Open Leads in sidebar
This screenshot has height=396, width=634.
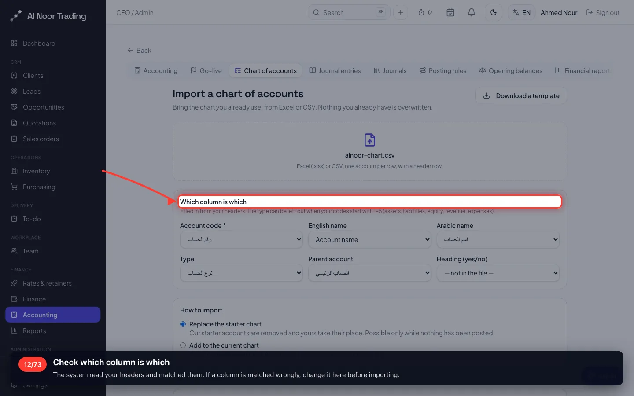tap(53, 91)
